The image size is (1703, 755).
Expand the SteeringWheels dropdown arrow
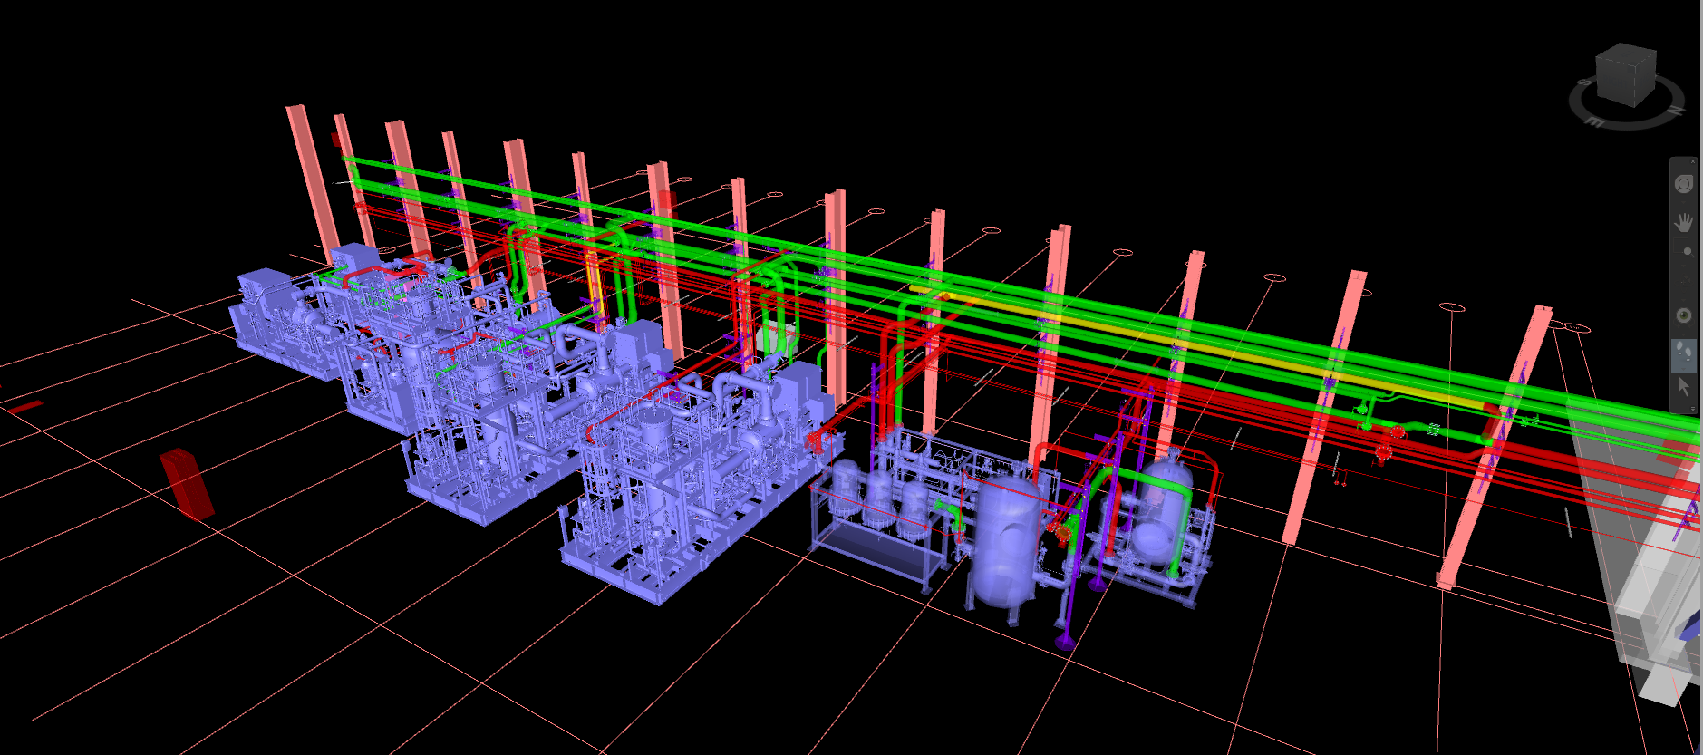pyautogui.click(x=1684, y=201)
